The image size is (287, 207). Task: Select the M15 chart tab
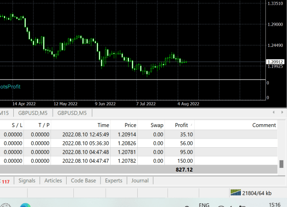click(x=5, y=113)
